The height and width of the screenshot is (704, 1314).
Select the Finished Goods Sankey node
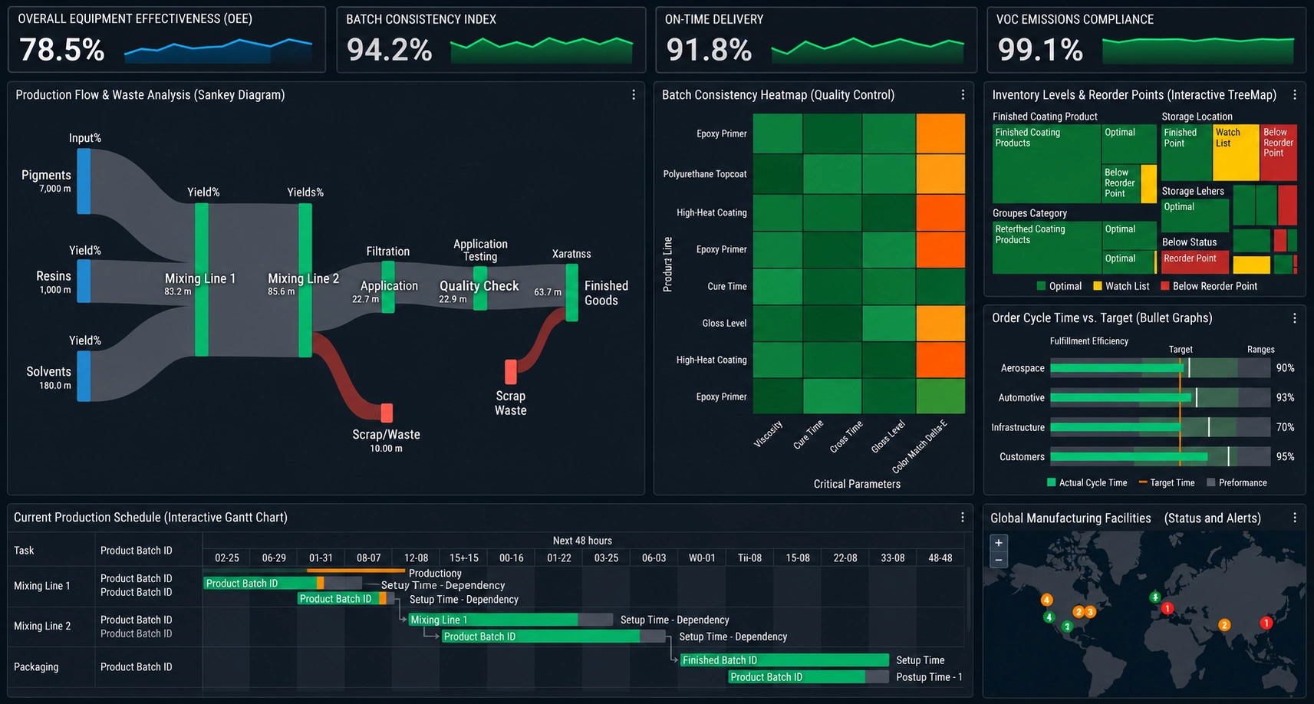point(572,292)
